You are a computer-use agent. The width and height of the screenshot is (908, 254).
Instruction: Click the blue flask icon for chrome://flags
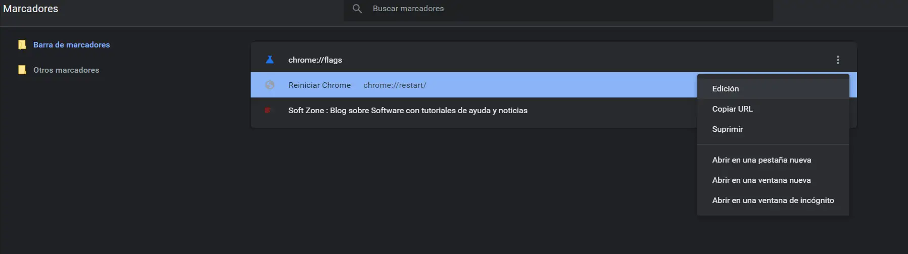pos(270,60)
